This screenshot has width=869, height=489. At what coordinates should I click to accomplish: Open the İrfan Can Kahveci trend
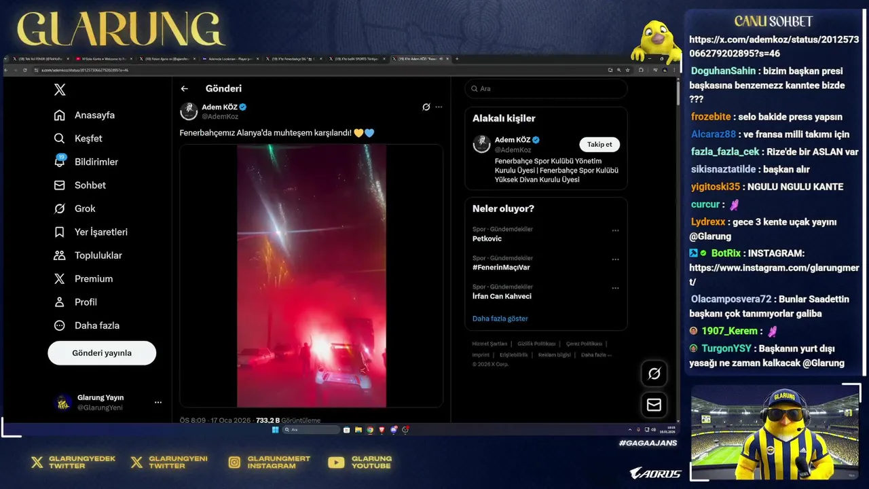[x=502, y=297]
